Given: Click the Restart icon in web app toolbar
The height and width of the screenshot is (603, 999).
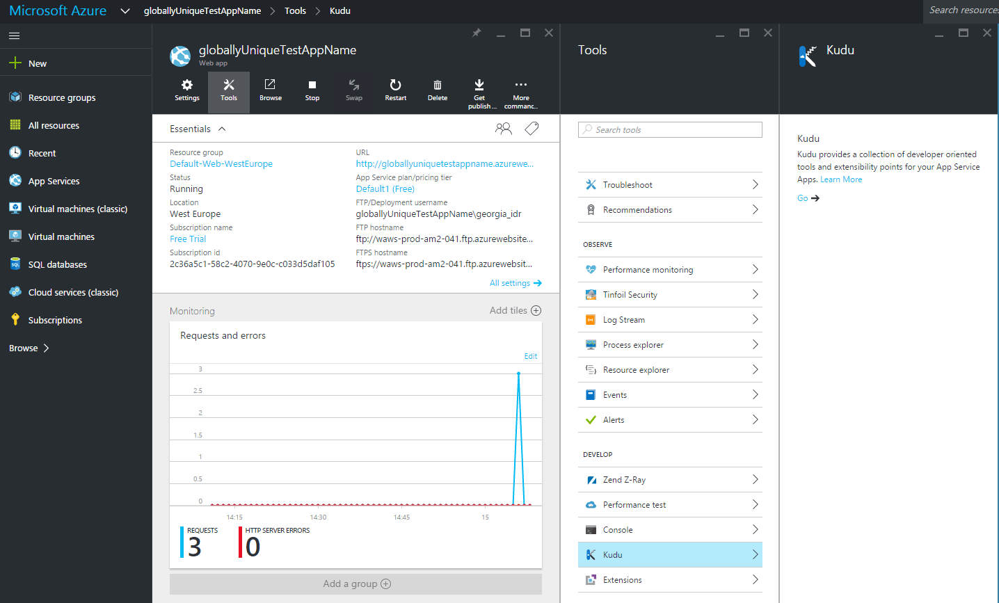Looking at the screenshot, I should tap(395, 89).
